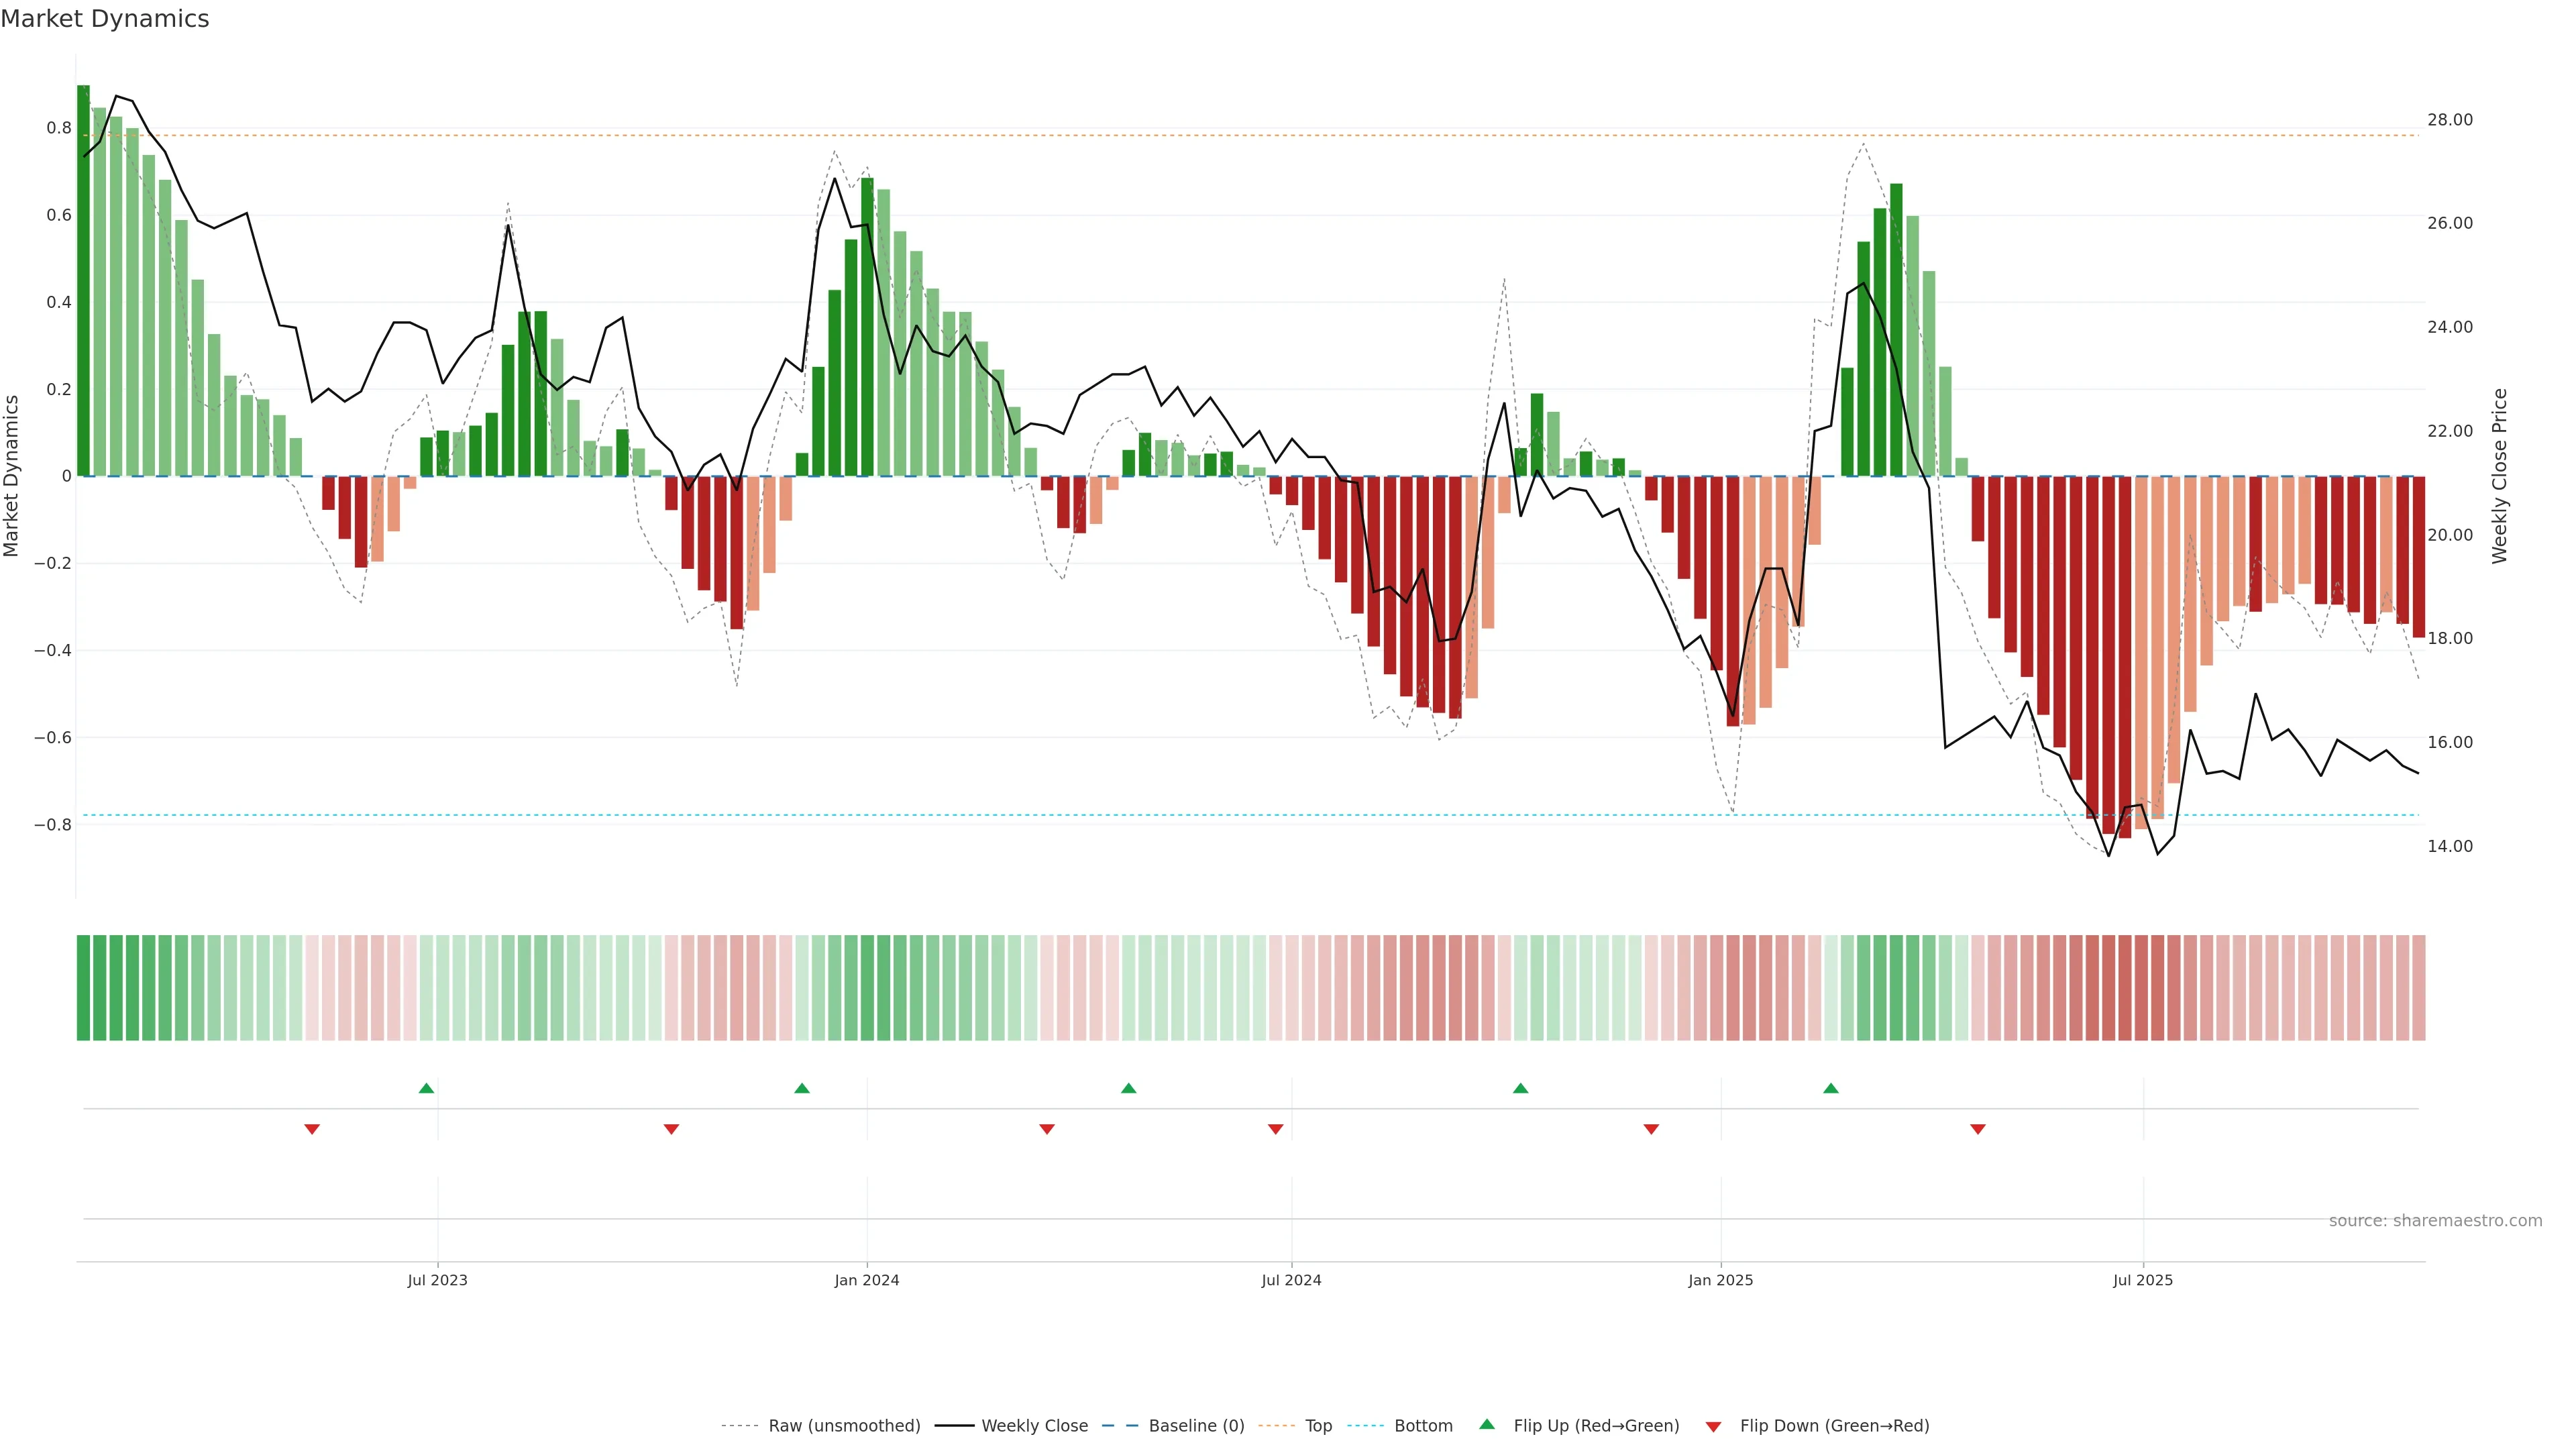This screenshot has width=2576, height=1449.
Task: Toggle the Bottom legend entry
Action: click(1423, 1426)
